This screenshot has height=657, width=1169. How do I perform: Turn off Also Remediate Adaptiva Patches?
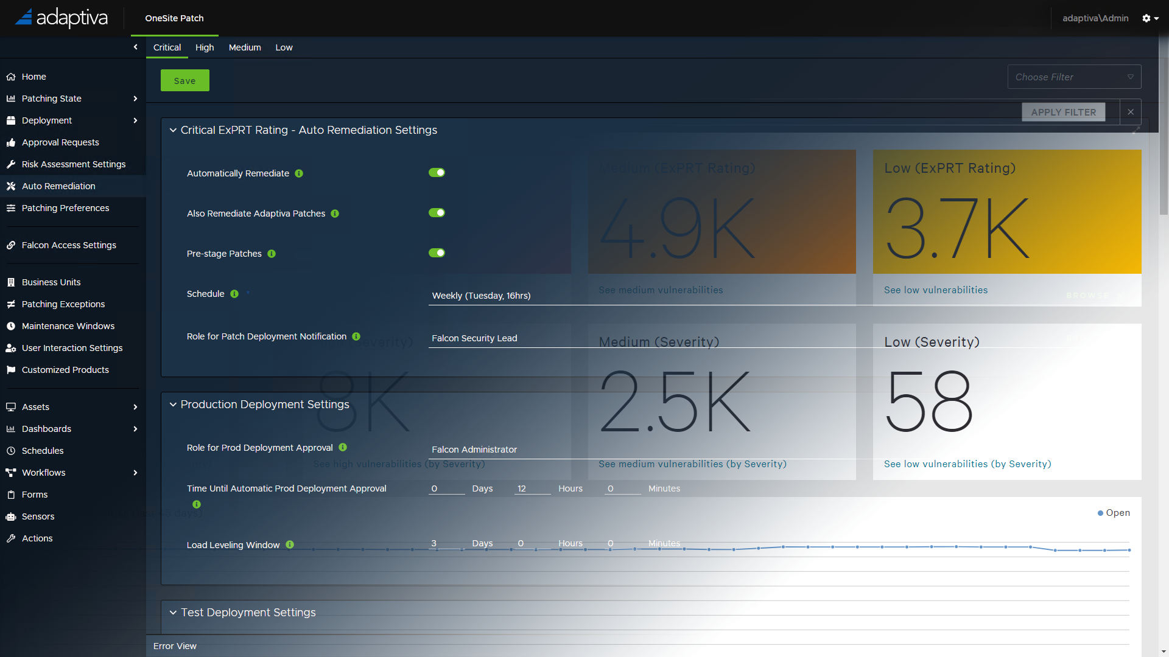tap(437, 213)
